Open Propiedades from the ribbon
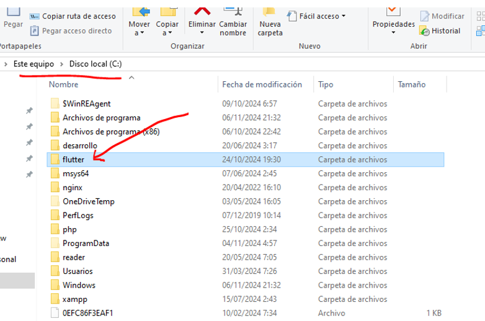485x321 pixels. coord(393,11)
